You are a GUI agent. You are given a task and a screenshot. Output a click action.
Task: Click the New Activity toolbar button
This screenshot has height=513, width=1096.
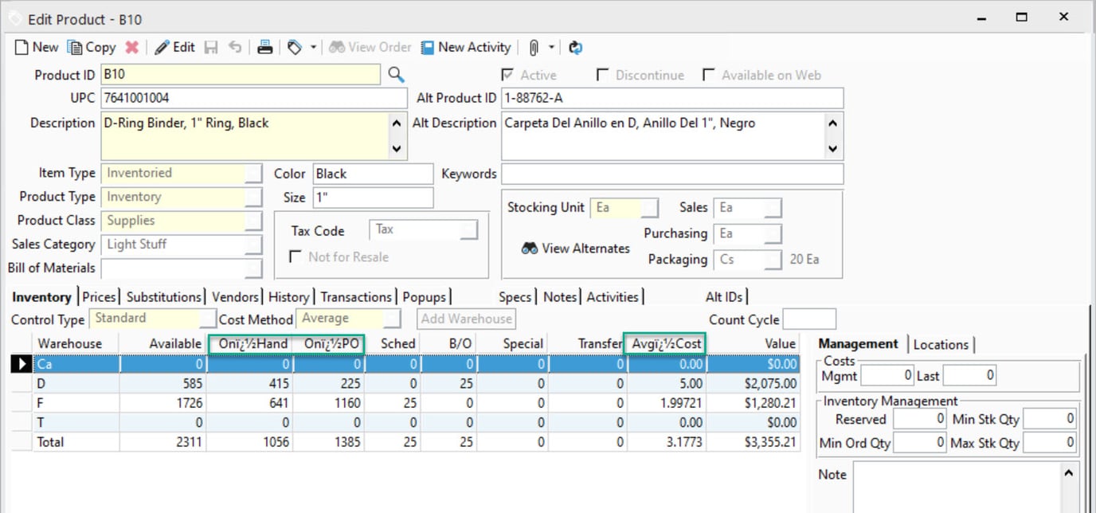[466, 47]
